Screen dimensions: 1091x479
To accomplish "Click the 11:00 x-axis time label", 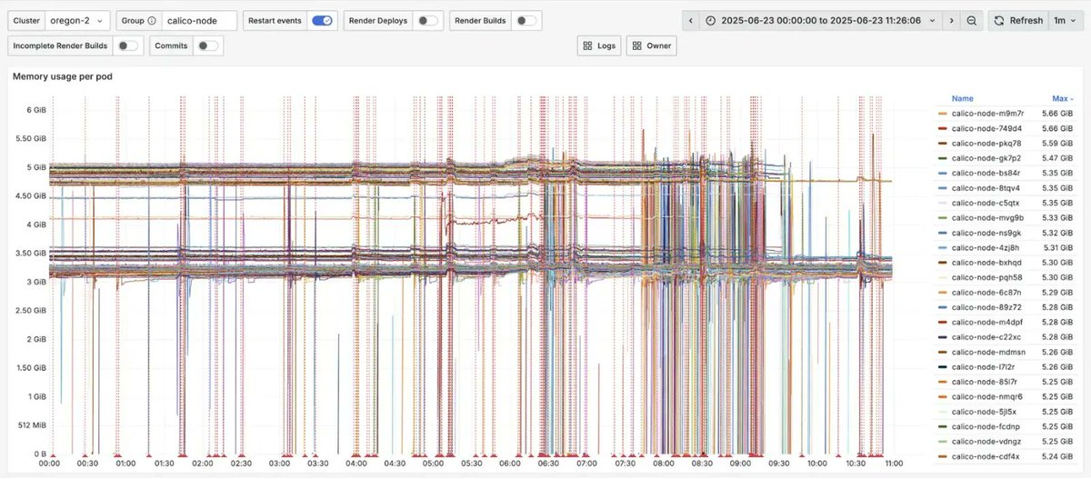I will click(x=894, y=464).
